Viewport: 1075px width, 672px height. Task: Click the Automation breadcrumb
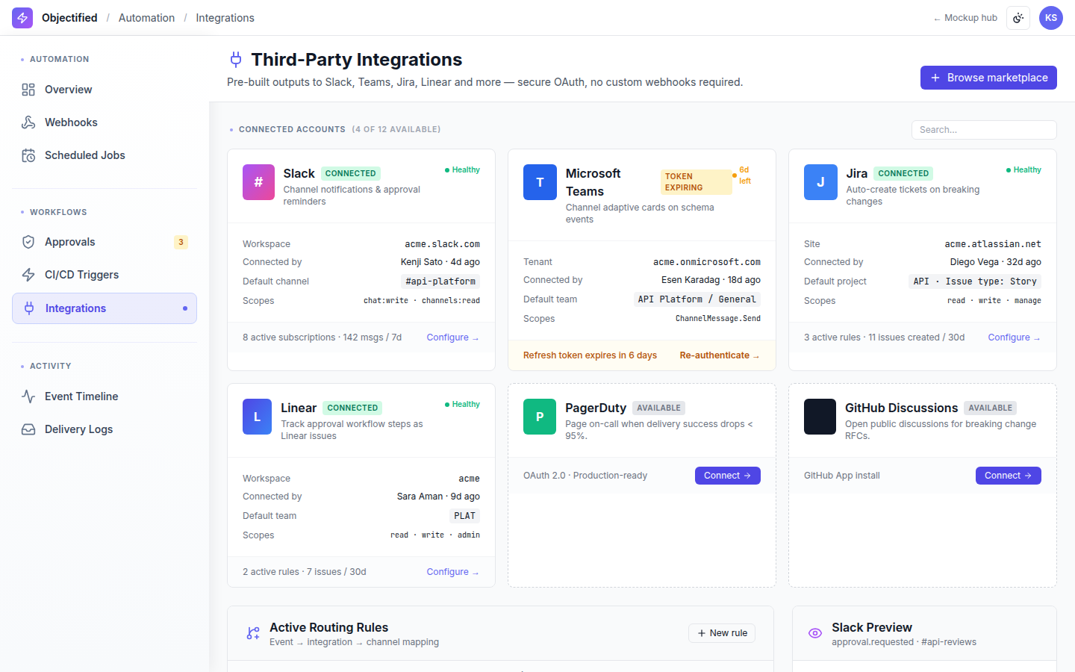coord(146,18)
